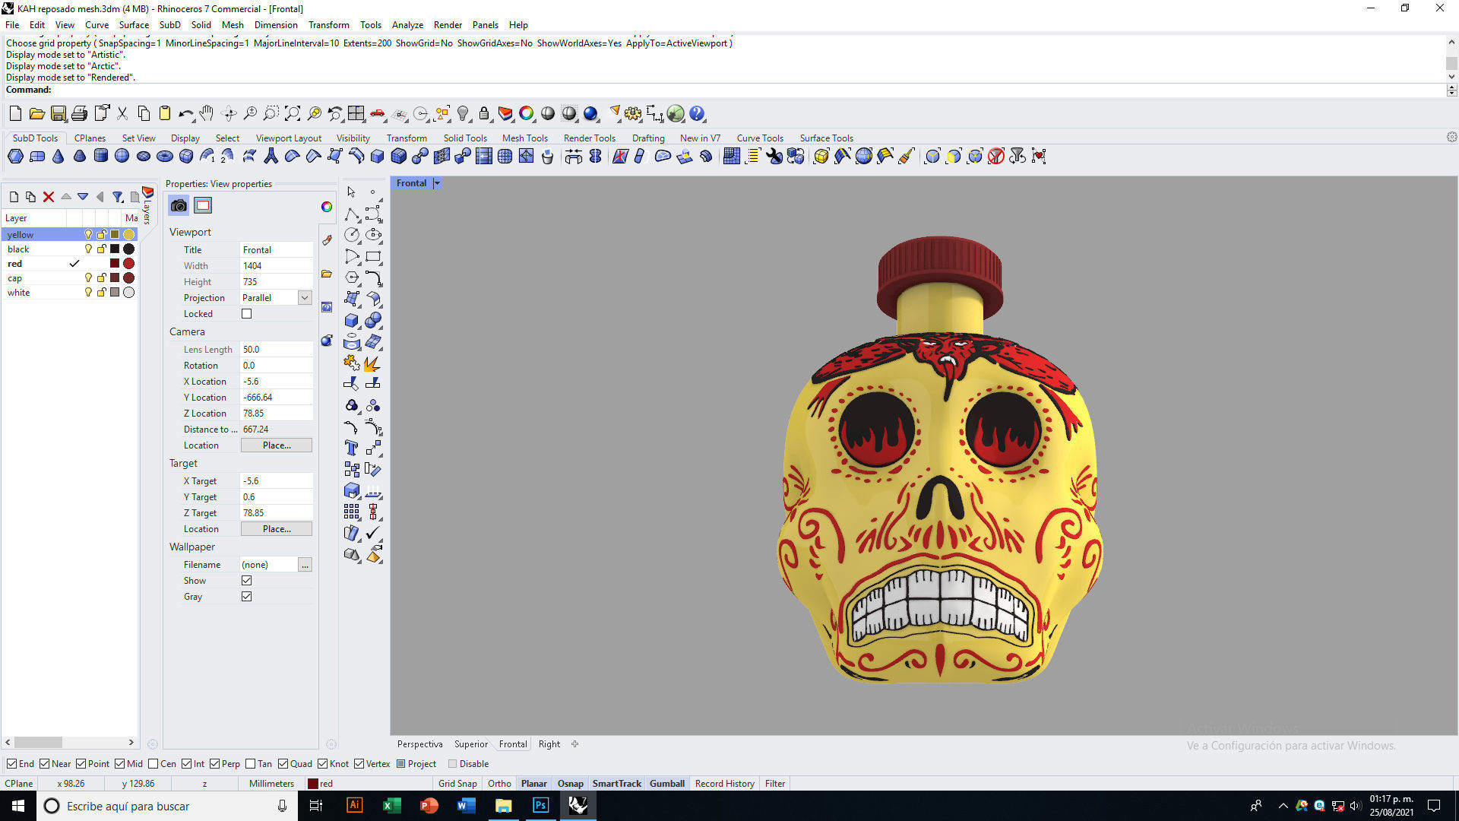1459x821 pixels.
Task: Select the Box solid tool in sidebar
Action: 351,320
